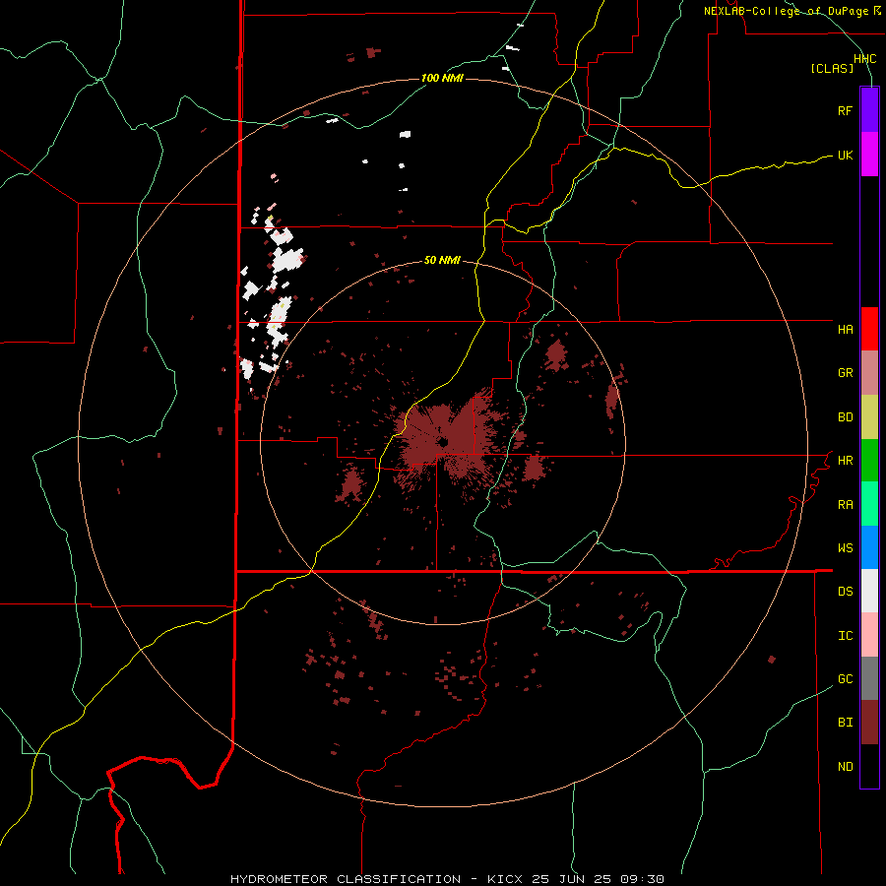The image size is (886, 886).
Task: Click the radar site at the echo center
Action: point(442,442)
